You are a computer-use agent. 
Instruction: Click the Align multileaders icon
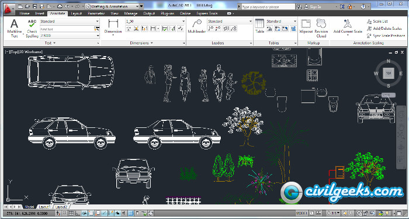[x=226, y=29]
